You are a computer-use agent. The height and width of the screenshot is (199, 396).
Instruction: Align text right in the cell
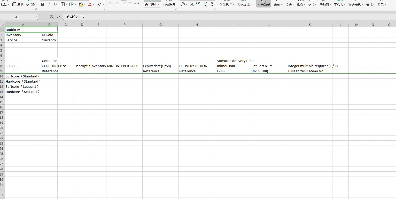point(124,4)
